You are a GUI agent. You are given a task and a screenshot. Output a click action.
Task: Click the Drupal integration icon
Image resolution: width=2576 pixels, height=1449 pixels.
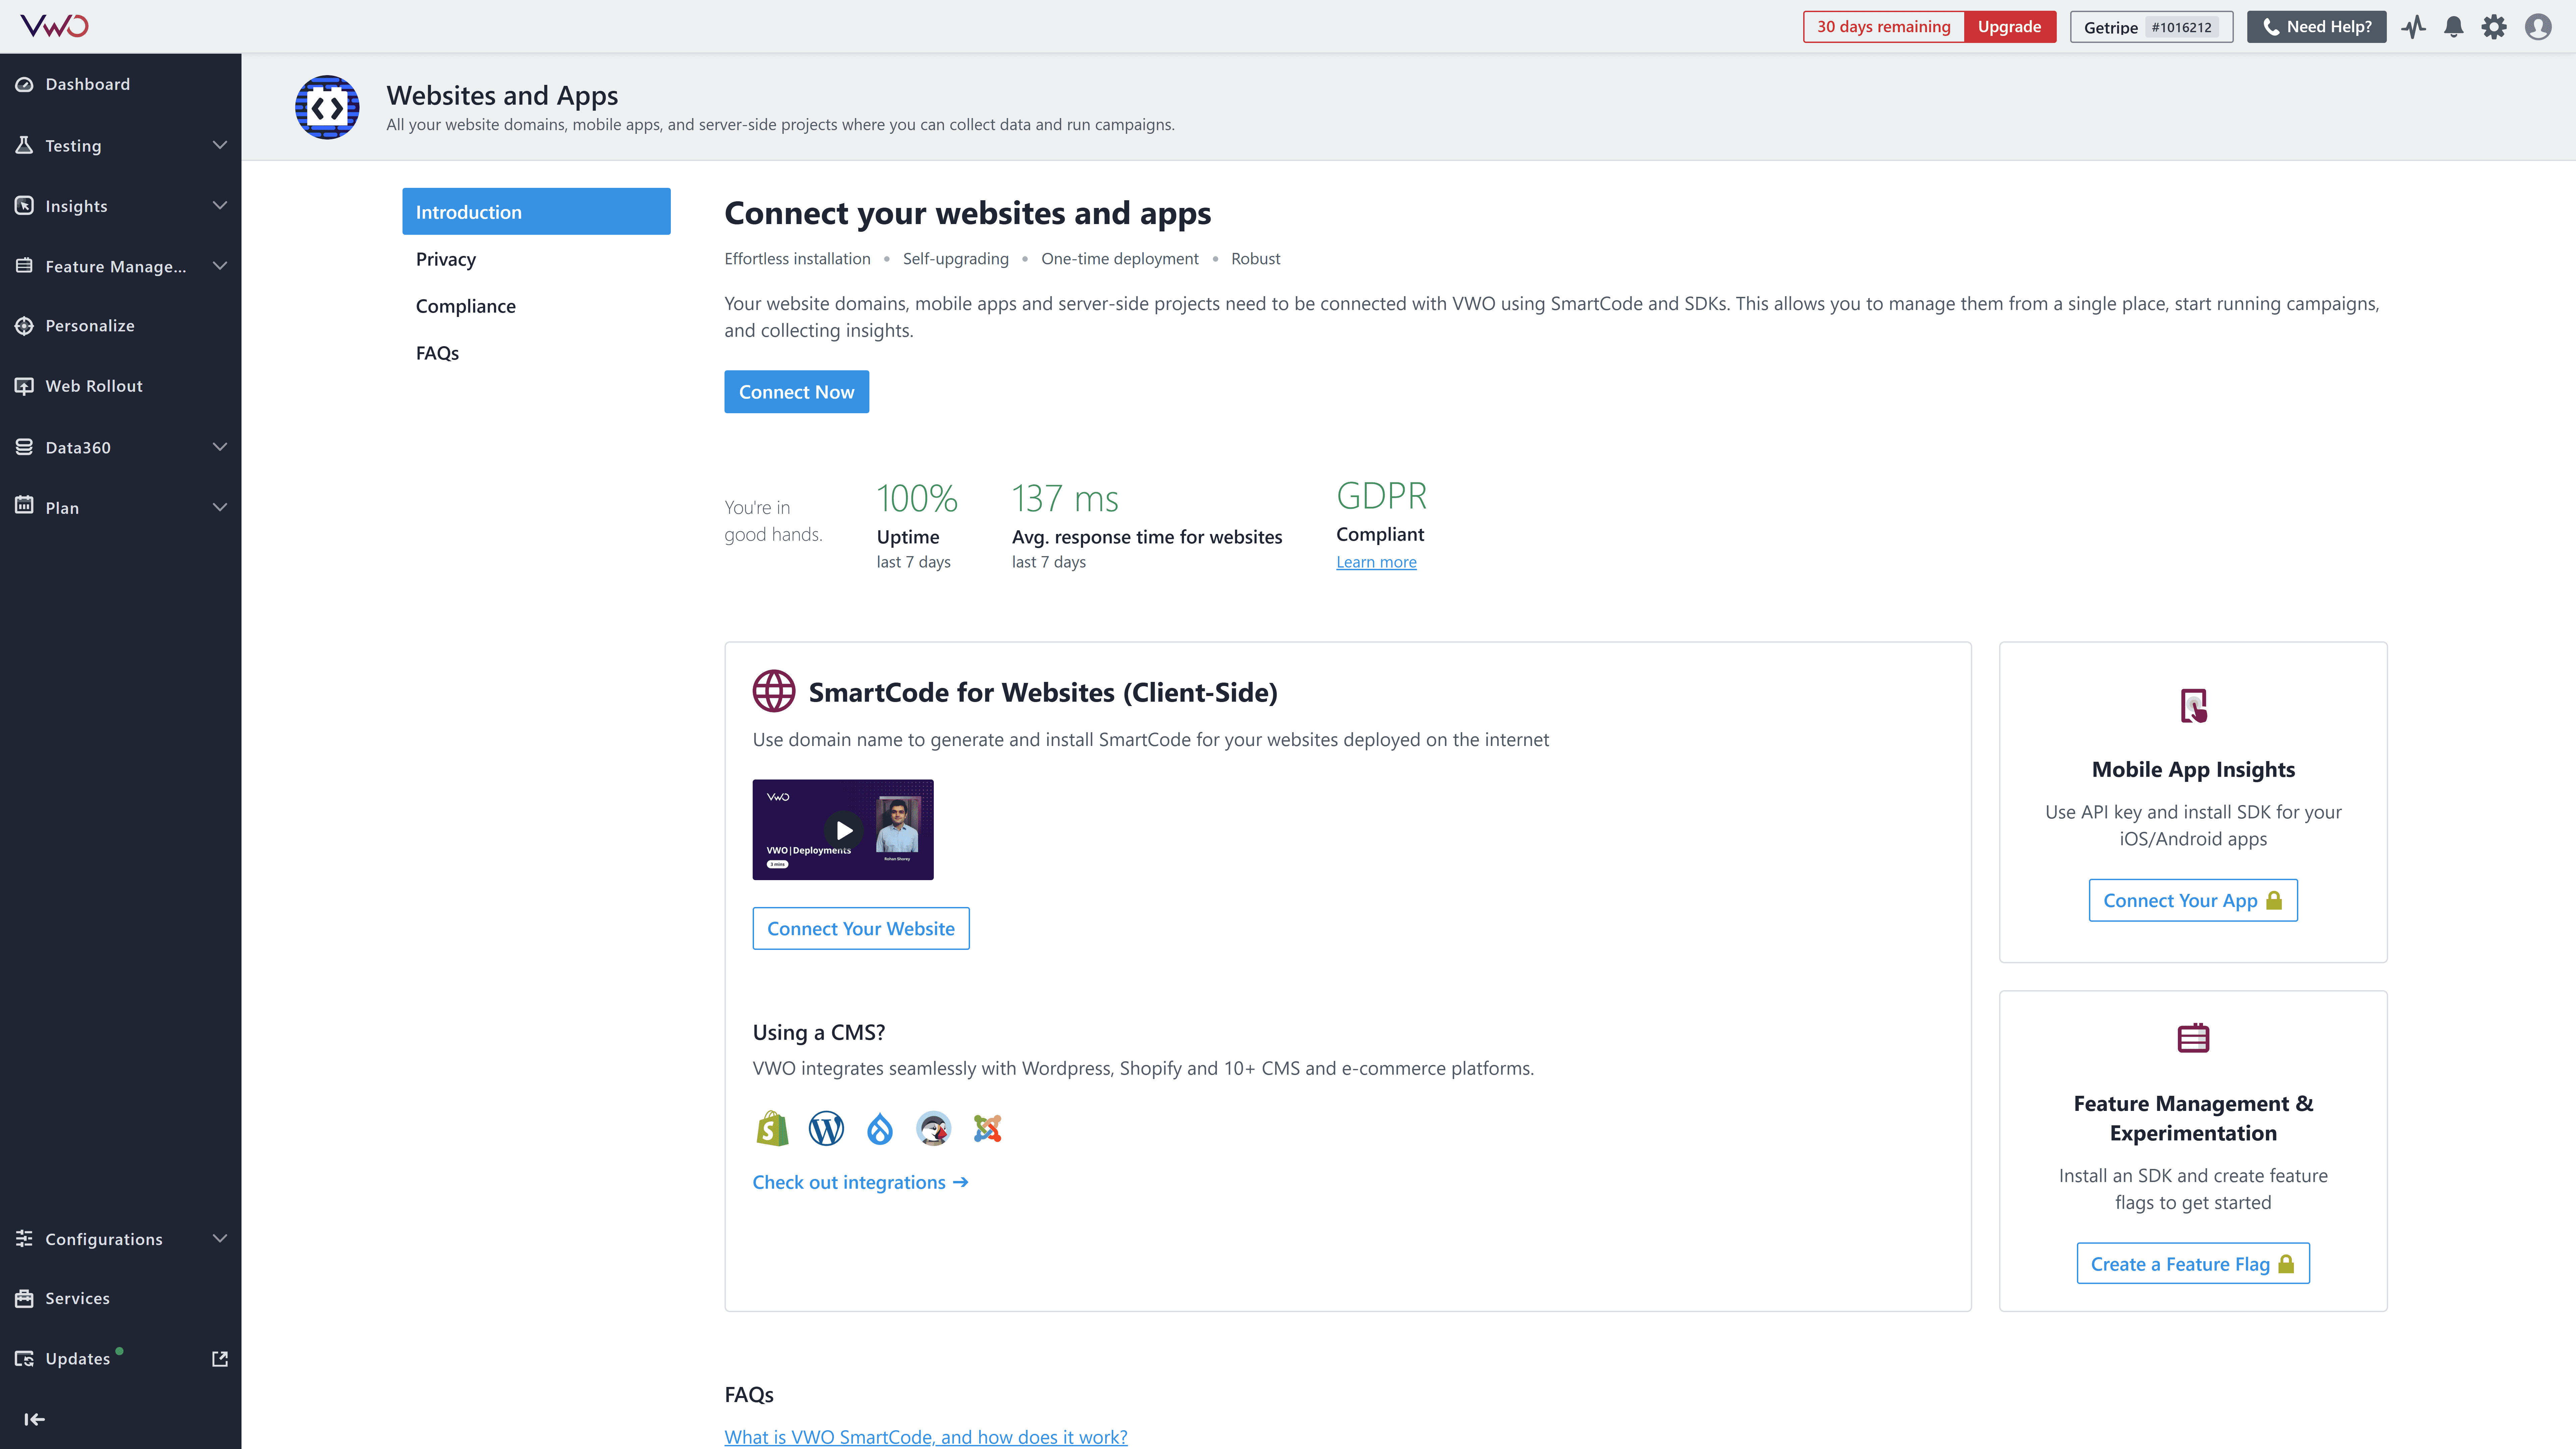pos(880,1129)
